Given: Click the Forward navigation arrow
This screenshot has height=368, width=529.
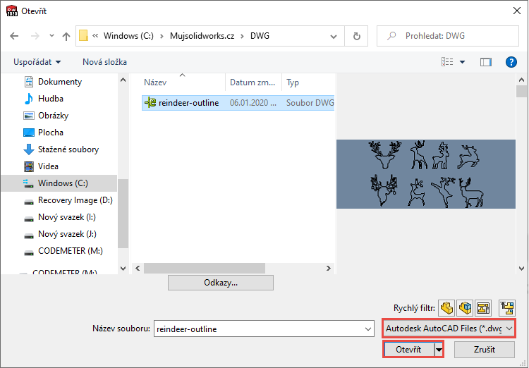Looking at the screenshot, I should pos(35,36).
